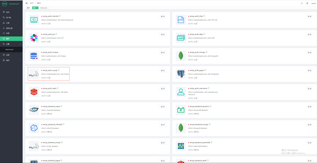This screenshot has height=163, width=317.
Task: Collapse the Tools sidebar submenu
Action: click(x=20, y=44)
